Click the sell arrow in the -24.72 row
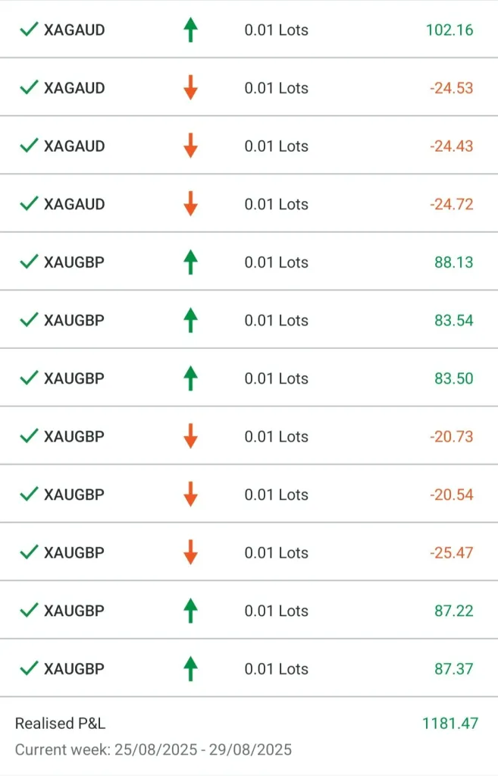Image resolution: width=498 pixels, height=776 pixels. (190, 204)
